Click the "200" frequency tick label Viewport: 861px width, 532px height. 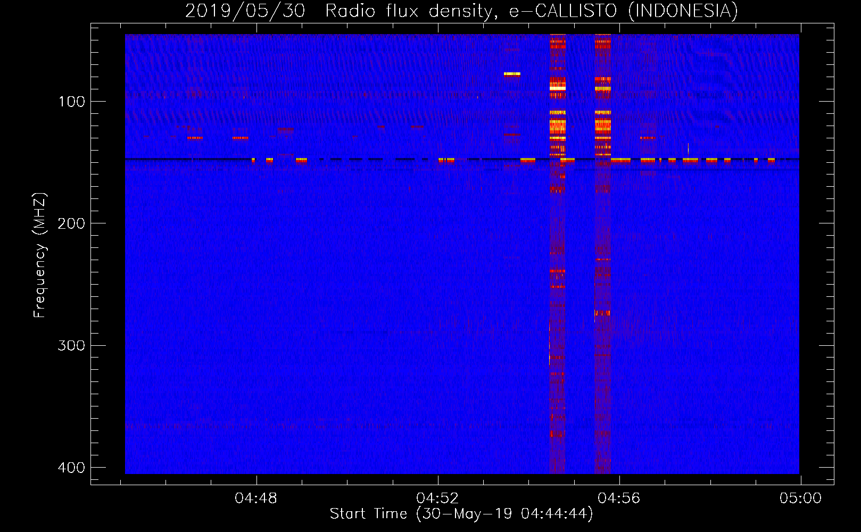(x=71, y=223)
